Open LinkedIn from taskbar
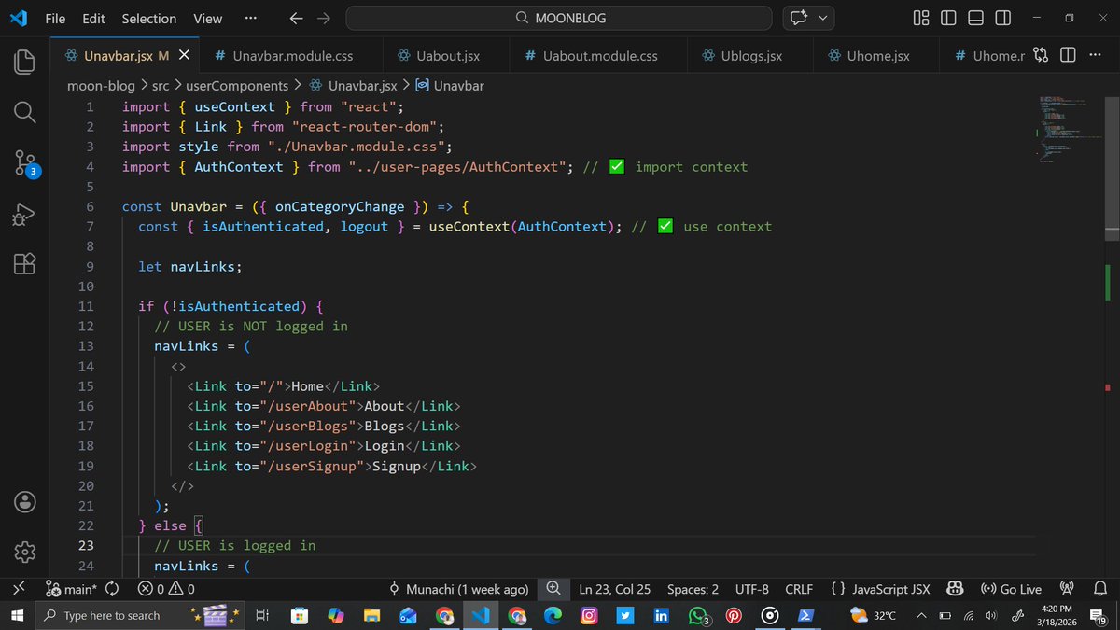The height and width of the screenshot is (630, 1120). point(662,616)
